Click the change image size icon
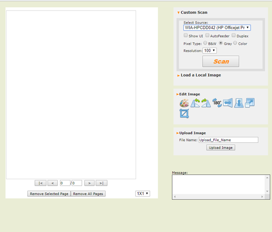 click(x=250, y=103)
